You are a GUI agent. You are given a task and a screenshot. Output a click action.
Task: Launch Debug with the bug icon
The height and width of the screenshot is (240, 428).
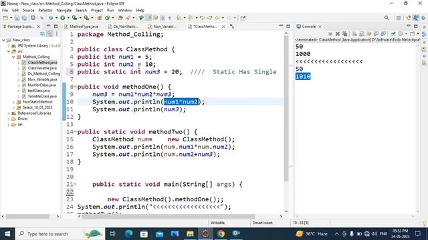click(x=51, y=18)
